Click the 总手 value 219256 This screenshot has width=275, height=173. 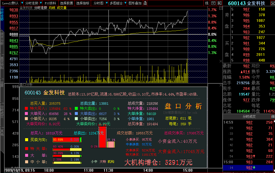click(x=243, y=83)
